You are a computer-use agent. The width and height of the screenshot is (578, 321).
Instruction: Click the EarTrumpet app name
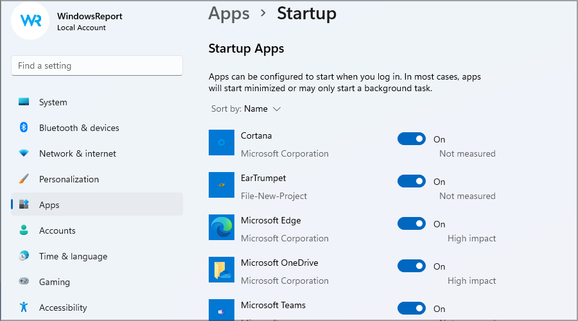pos(263,178)
